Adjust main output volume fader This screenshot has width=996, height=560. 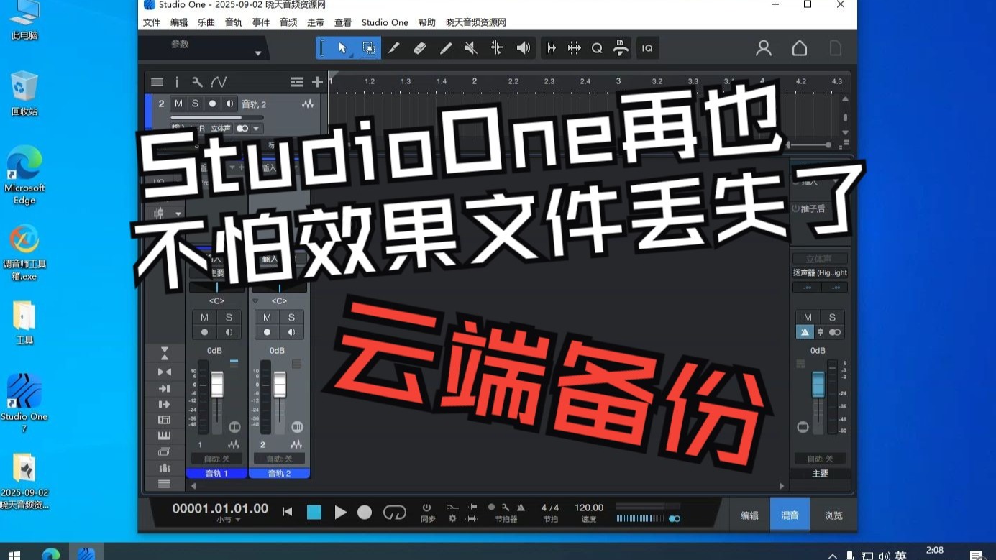click(x=818, y=384)
